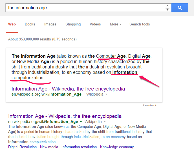Click 'The Information Age' bold snippet heading text
The image size is (194, 155).
tap(34, 56)
